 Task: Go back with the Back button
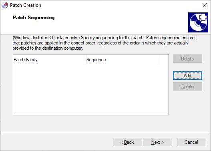click(x=127, y=142)
